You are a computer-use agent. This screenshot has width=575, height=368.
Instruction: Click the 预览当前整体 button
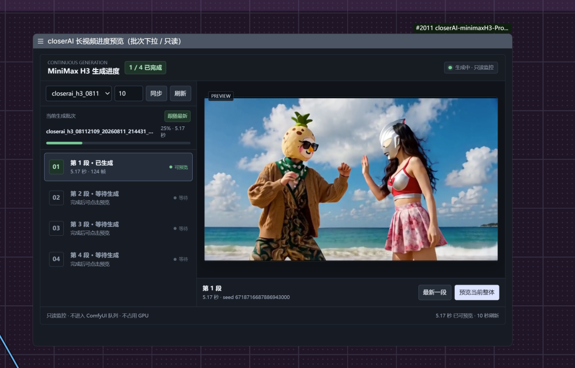click(477, 292)
